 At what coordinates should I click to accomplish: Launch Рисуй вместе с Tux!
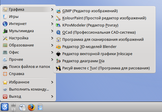[105, 68]
